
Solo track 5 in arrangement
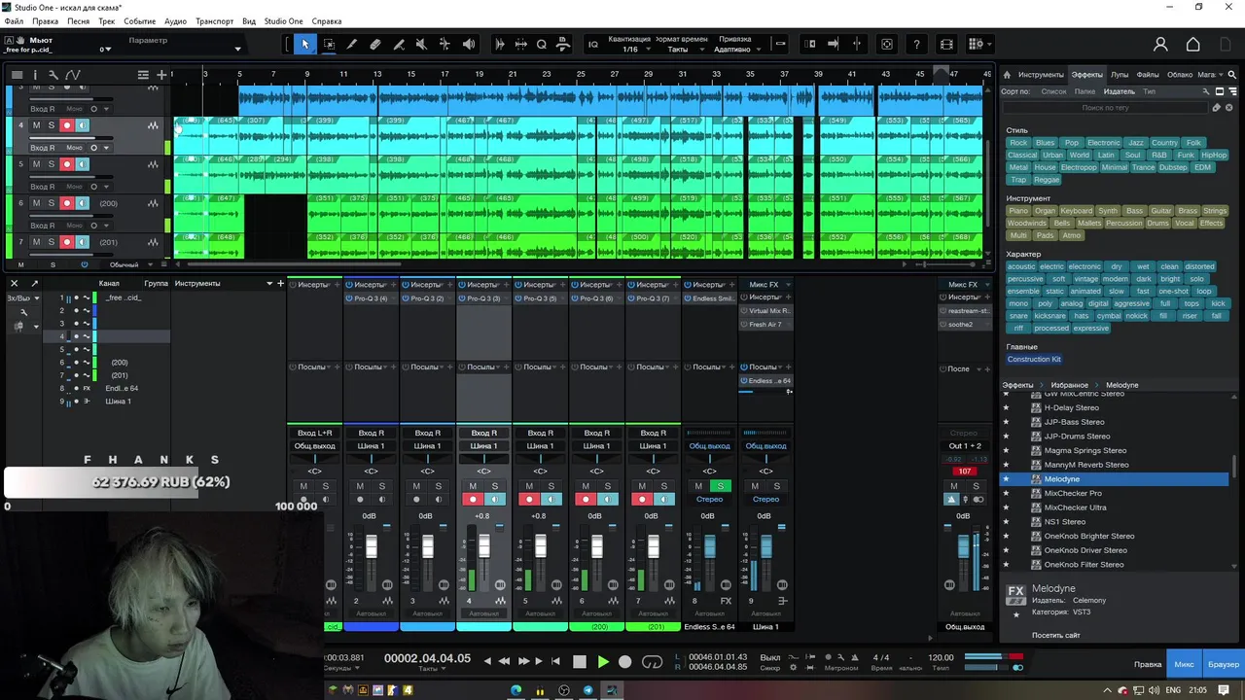52,164
